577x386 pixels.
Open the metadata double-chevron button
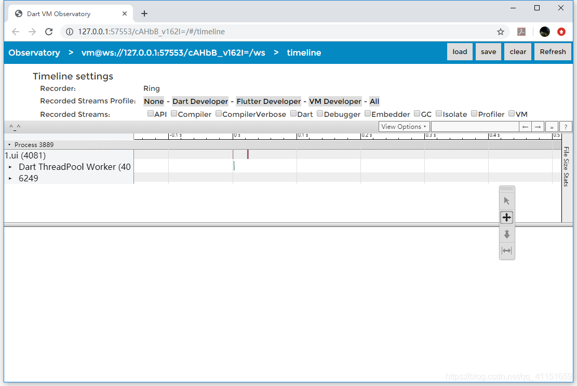coord(552,127)
